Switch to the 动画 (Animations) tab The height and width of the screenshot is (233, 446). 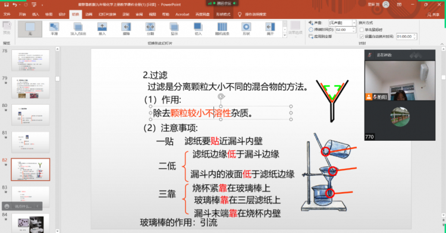point(89,14)
